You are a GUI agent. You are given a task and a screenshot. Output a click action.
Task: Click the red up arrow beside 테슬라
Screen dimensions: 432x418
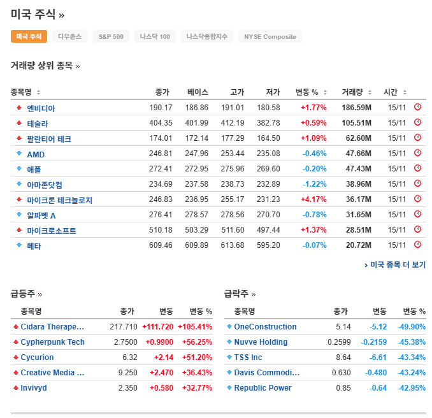click(x=19, y=122)
